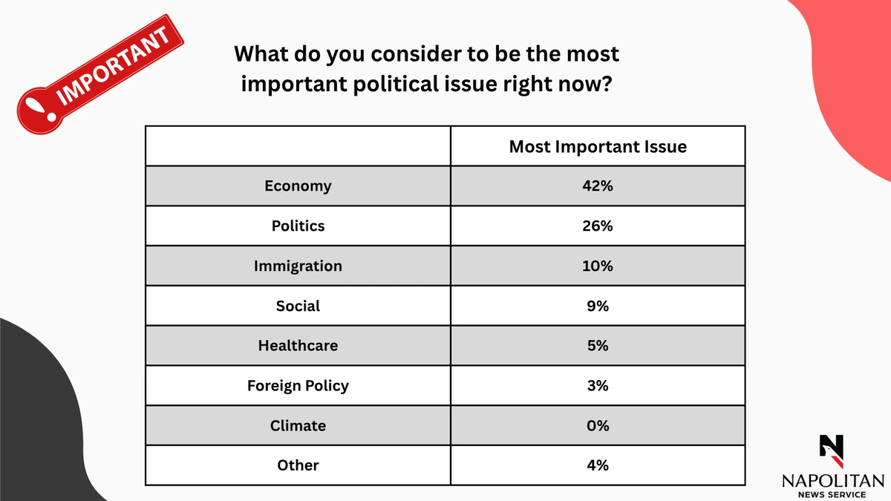Image resolution: width=891 pixels, height=501 pixels.
Task: Select the Economy row label
Action: tap(298, 186)
